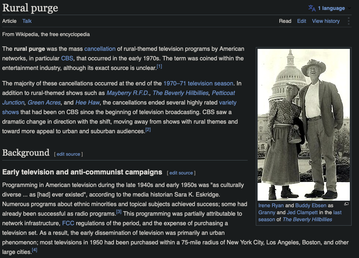Click Early television and anti-communist campaigns heading
This screenshot has width=359, height=258.
(82, 172)
